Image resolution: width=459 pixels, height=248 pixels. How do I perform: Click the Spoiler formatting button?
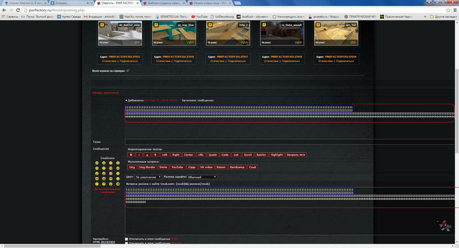(261, 155)
